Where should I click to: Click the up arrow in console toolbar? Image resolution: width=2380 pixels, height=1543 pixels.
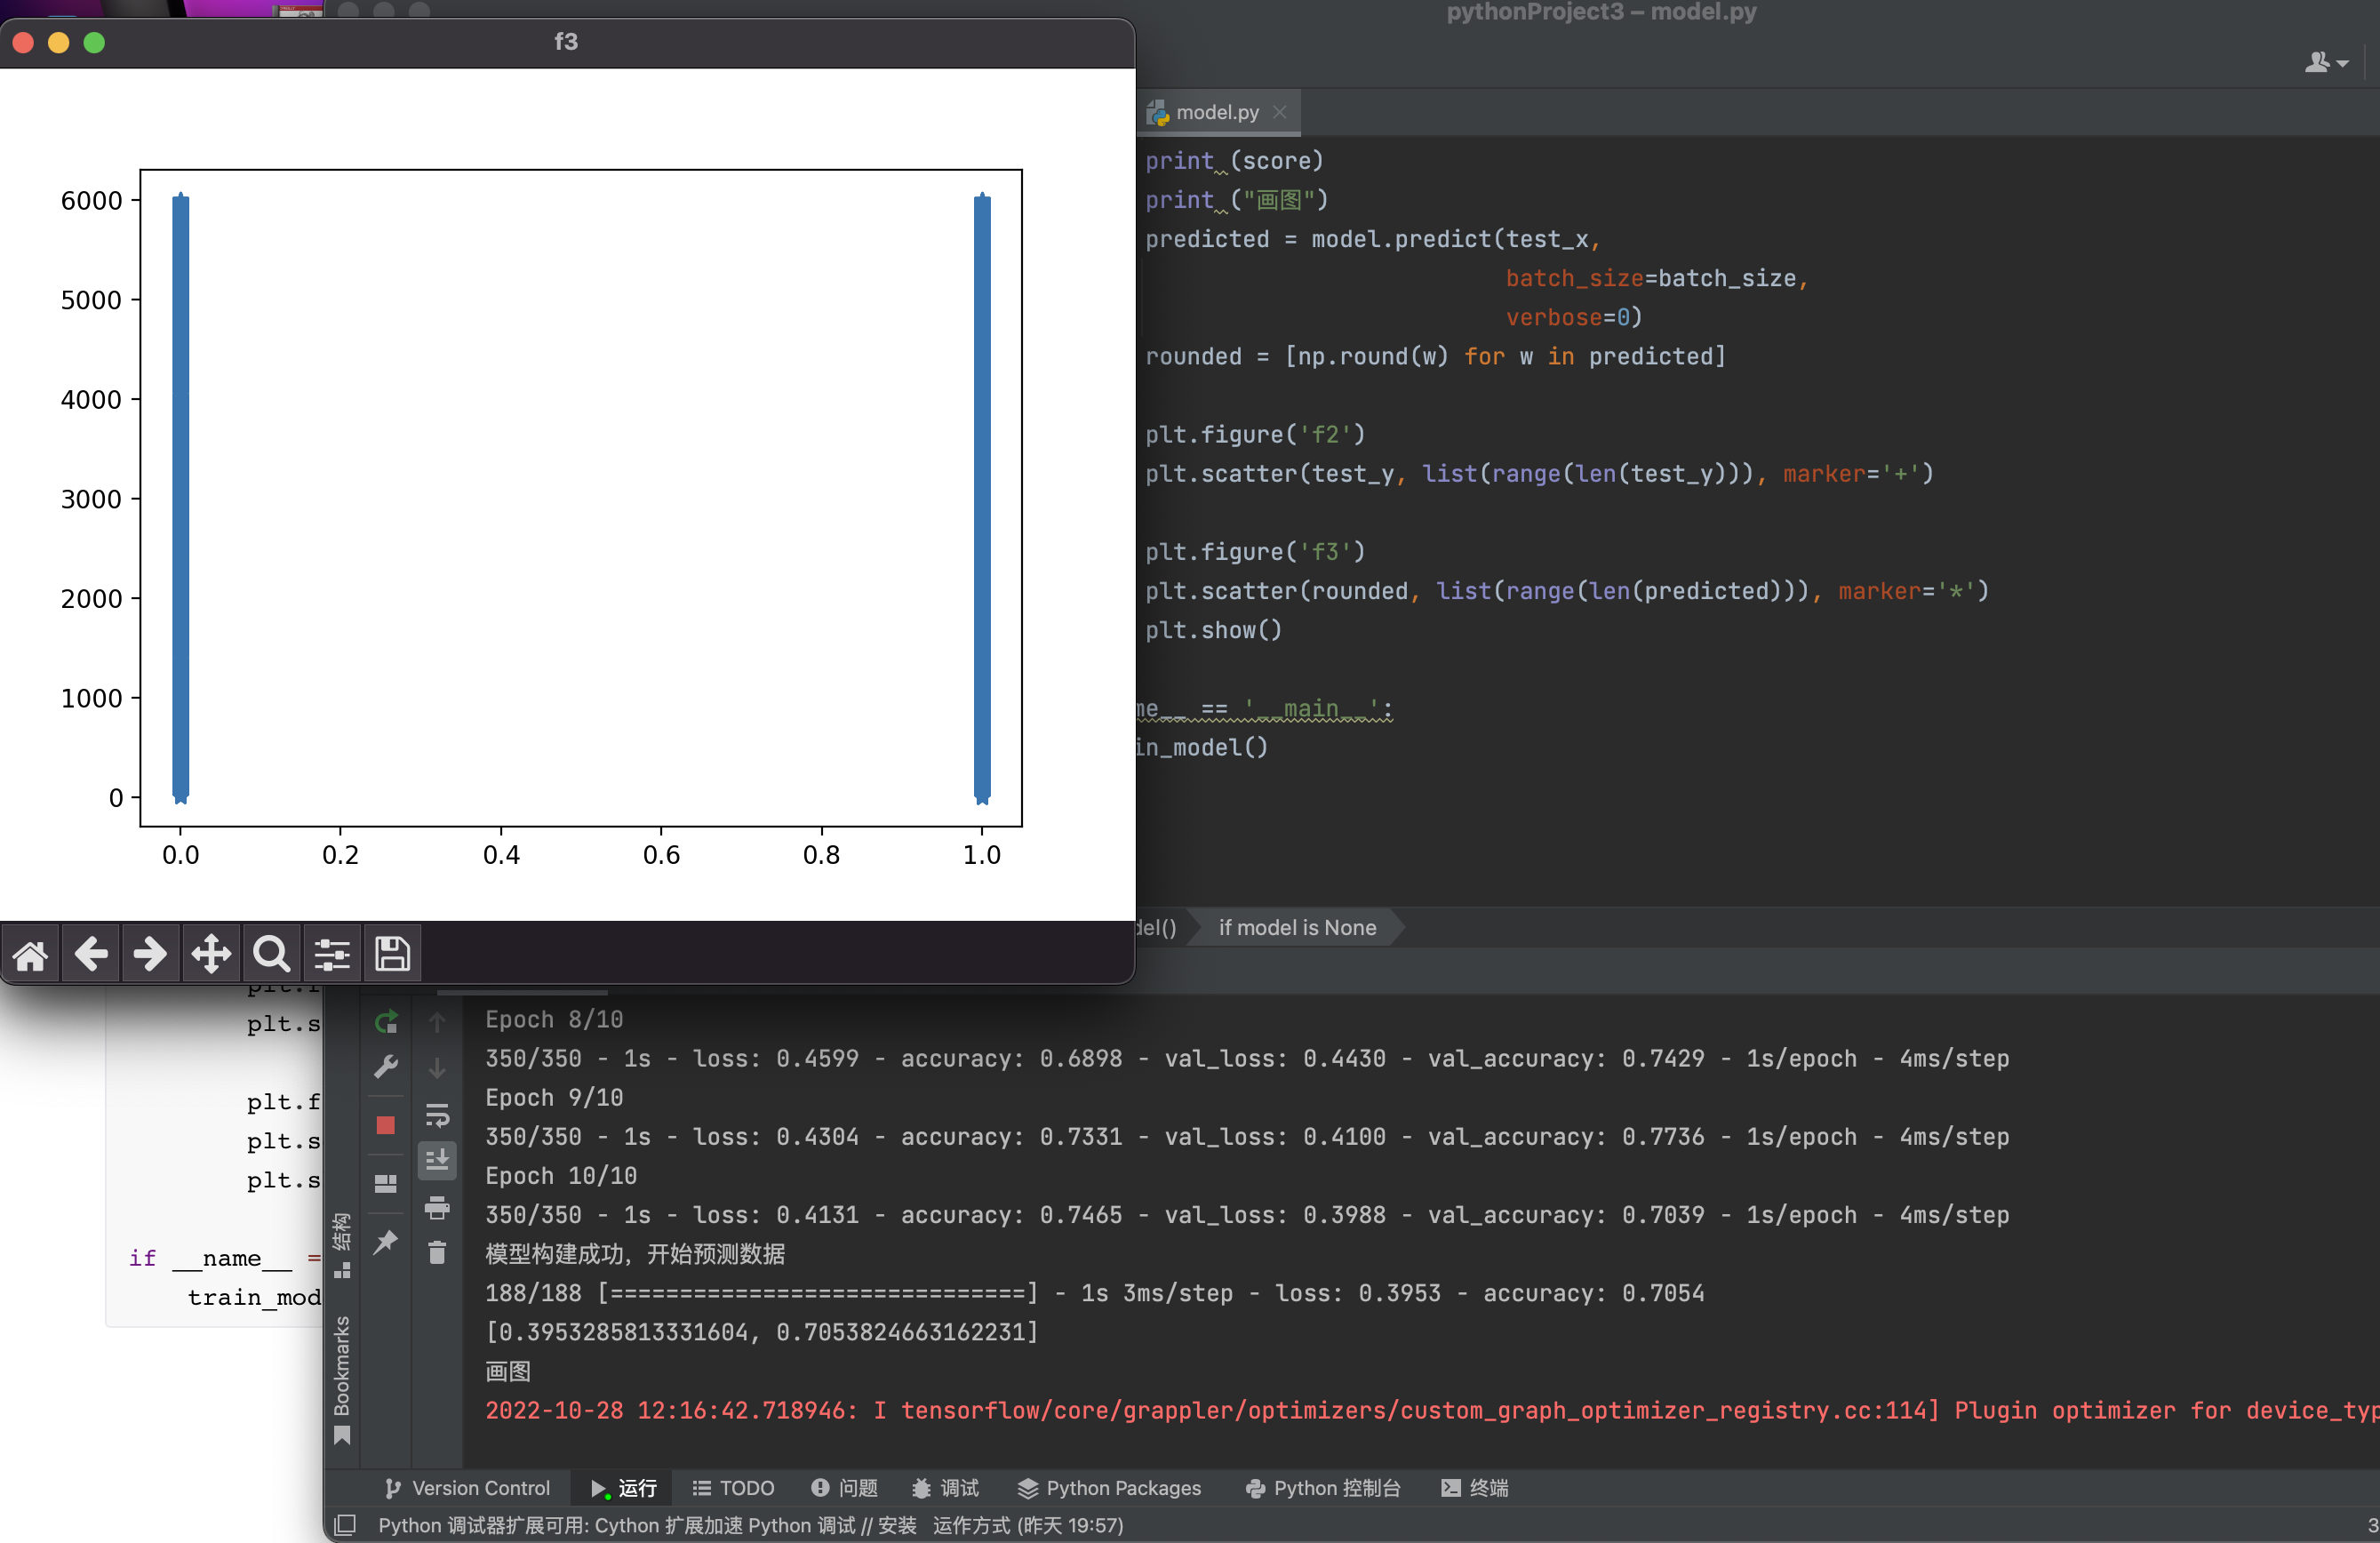tap(437, 1022)
